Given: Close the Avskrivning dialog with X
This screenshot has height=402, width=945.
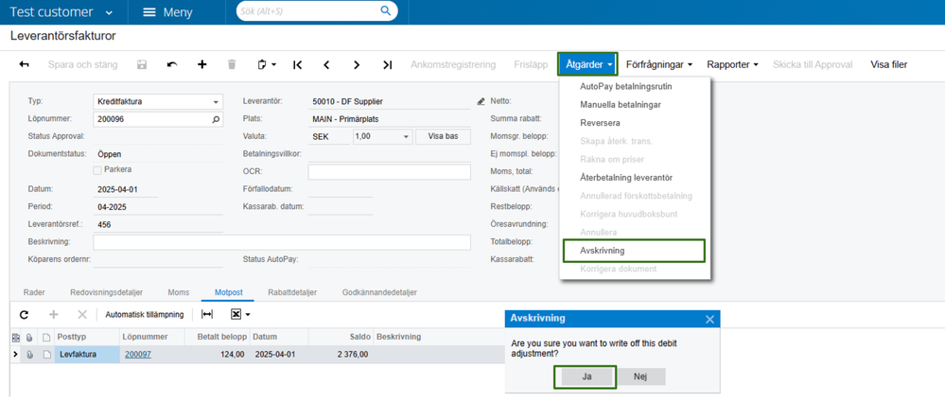Looking at the screenshot, I should 709,319.
